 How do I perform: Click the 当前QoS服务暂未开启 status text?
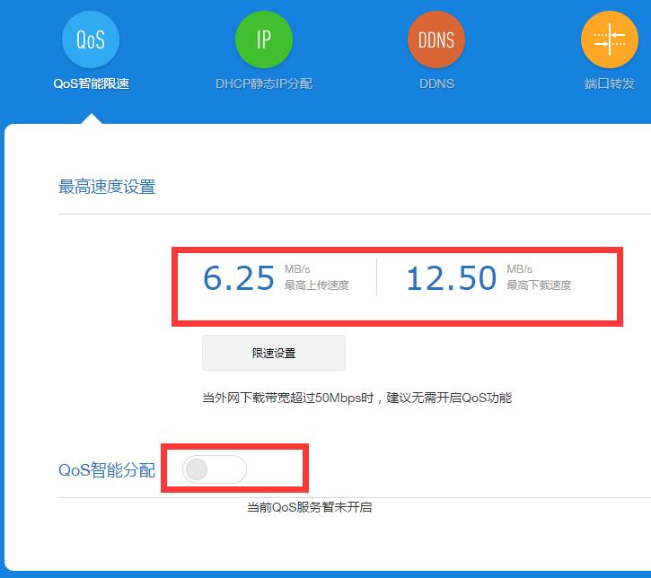click(309, 507)
